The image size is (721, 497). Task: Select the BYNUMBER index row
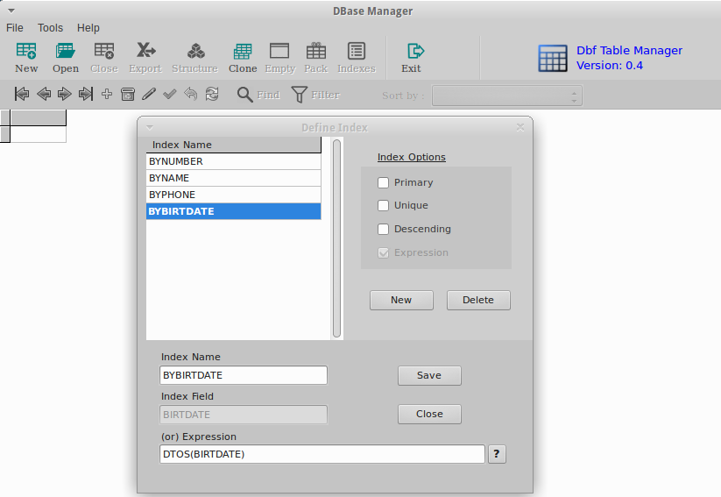(234, 161)
